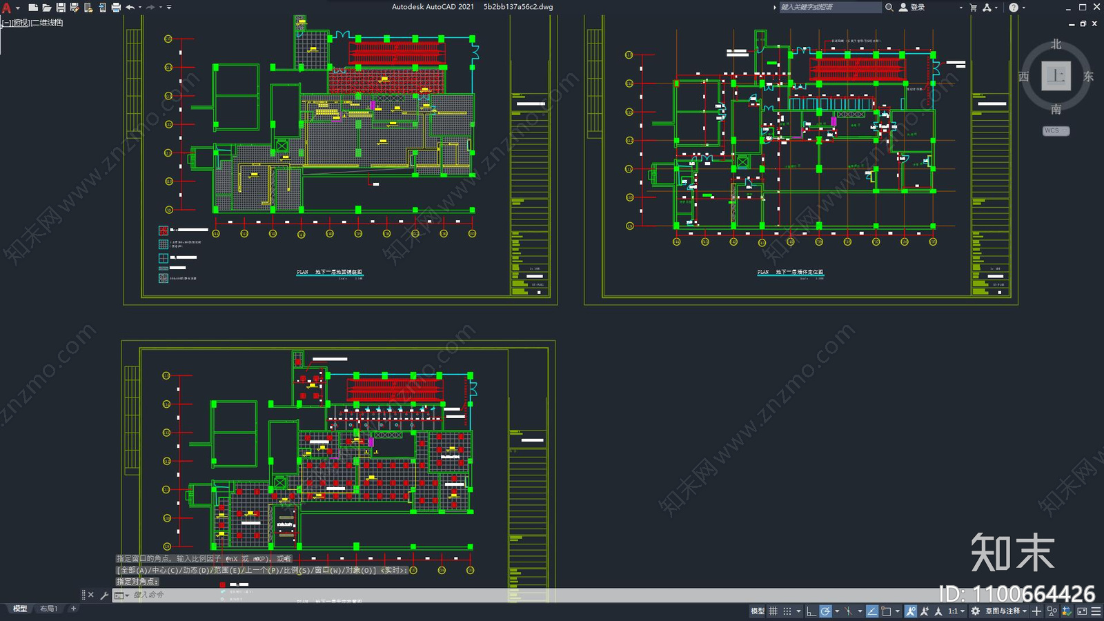Toggle 模型 space button in status bar
This screenshot has width=1104, height=621.
pos(758,611)
